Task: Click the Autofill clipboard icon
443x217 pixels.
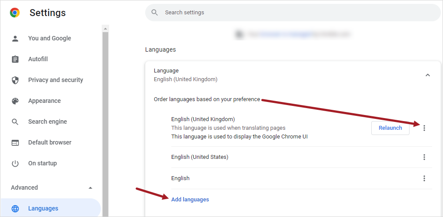Action: point(15,59)
